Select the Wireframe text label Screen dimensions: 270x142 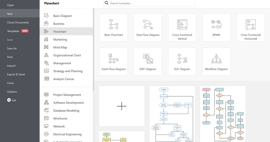tap(60, 118)
